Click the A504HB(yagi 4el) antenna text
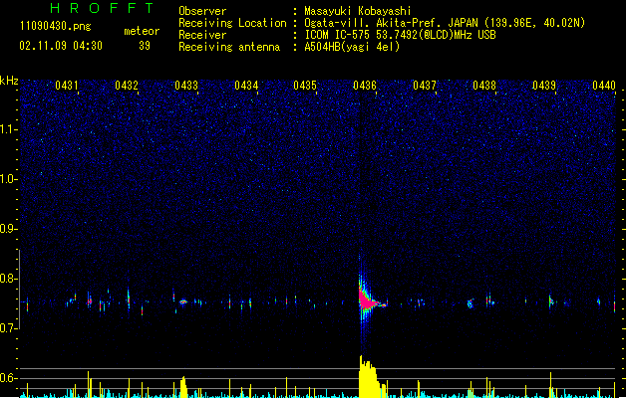627x398 pixels. click(352, 47)
